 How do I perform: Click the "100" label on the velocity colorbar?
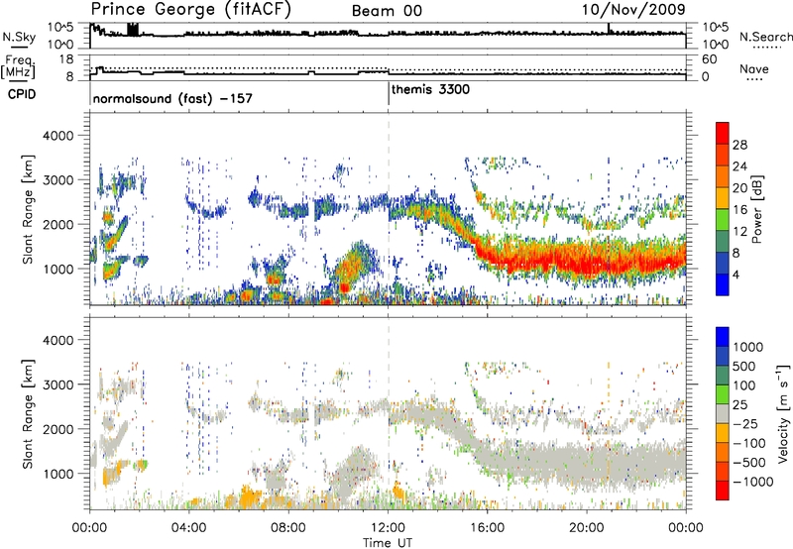pos(744,385)
